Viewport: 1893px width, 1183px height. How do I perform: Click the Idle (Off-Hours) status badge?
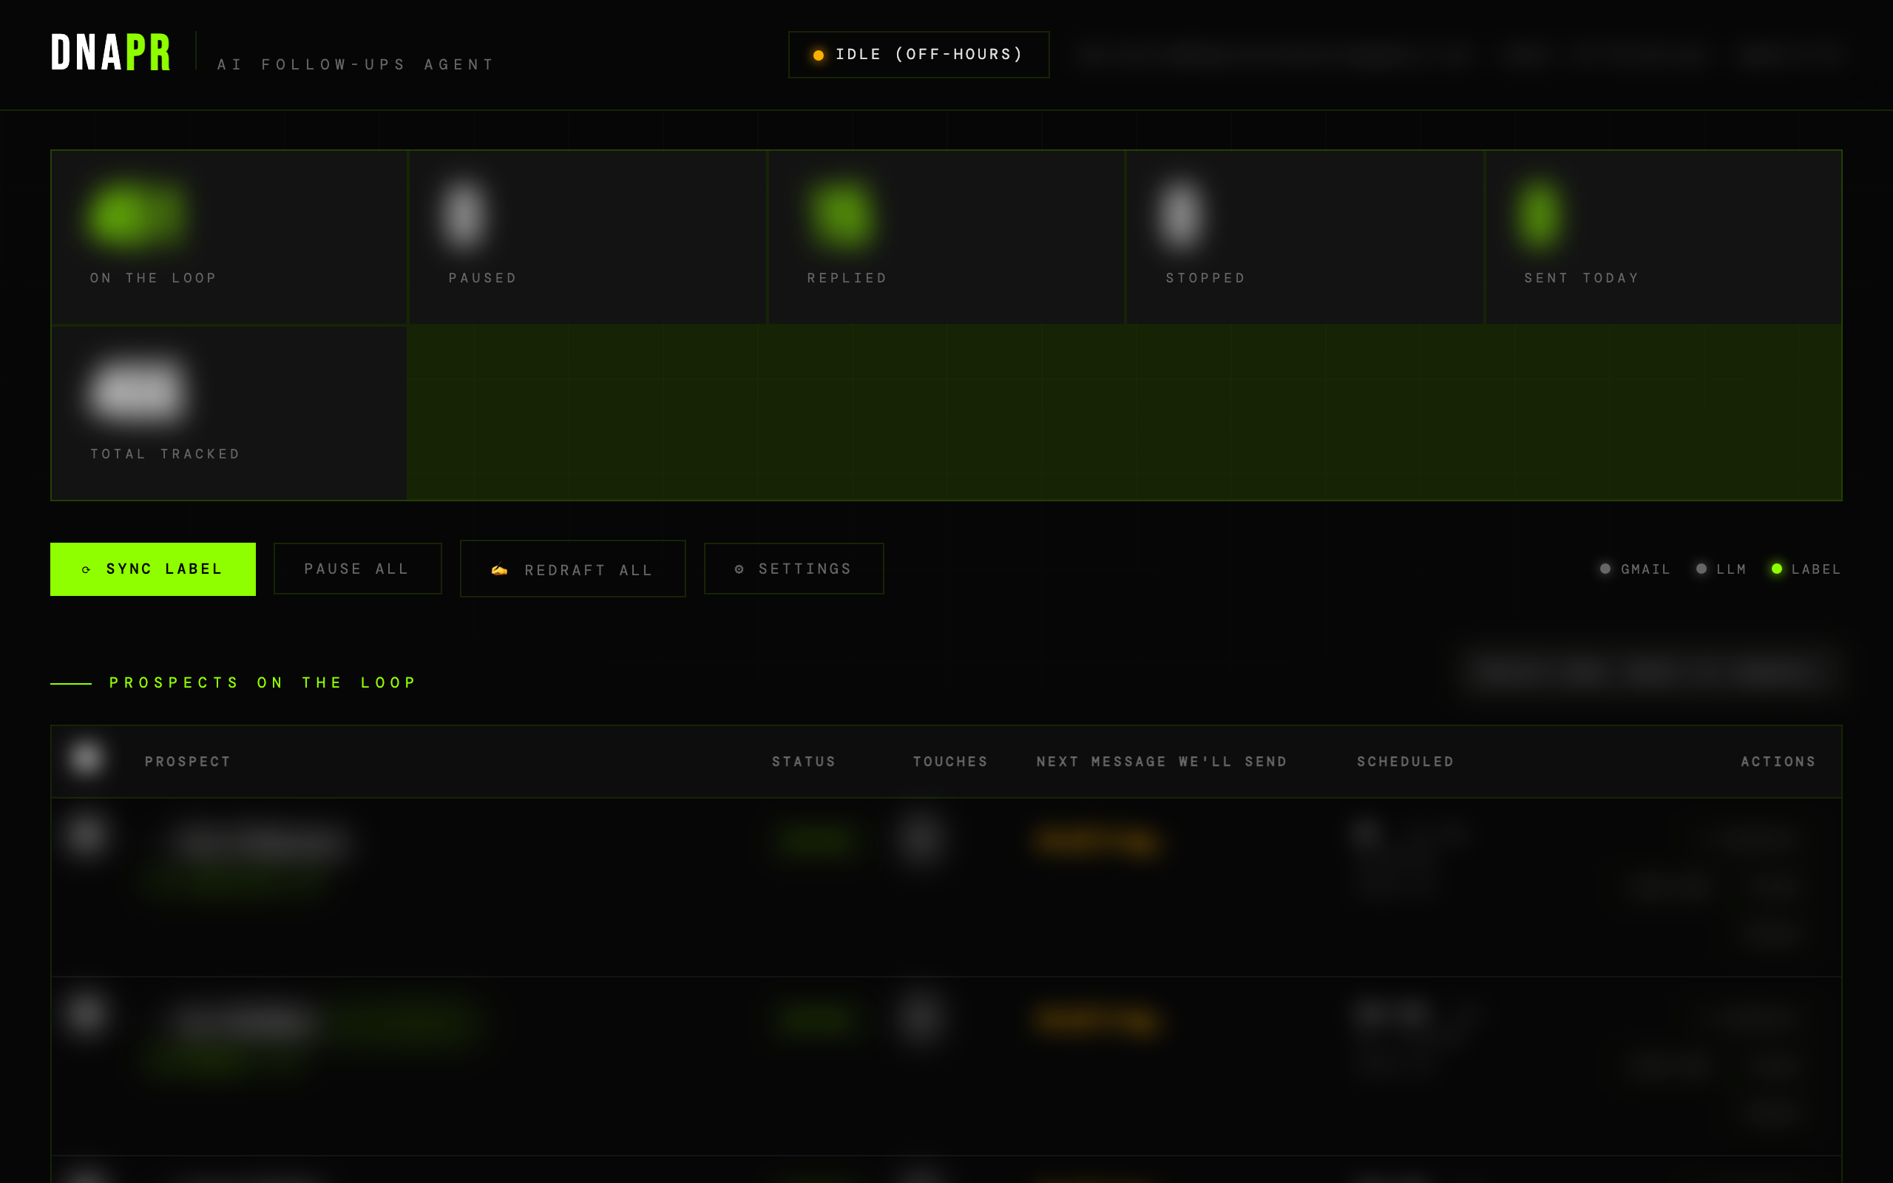tap(919, 55)
